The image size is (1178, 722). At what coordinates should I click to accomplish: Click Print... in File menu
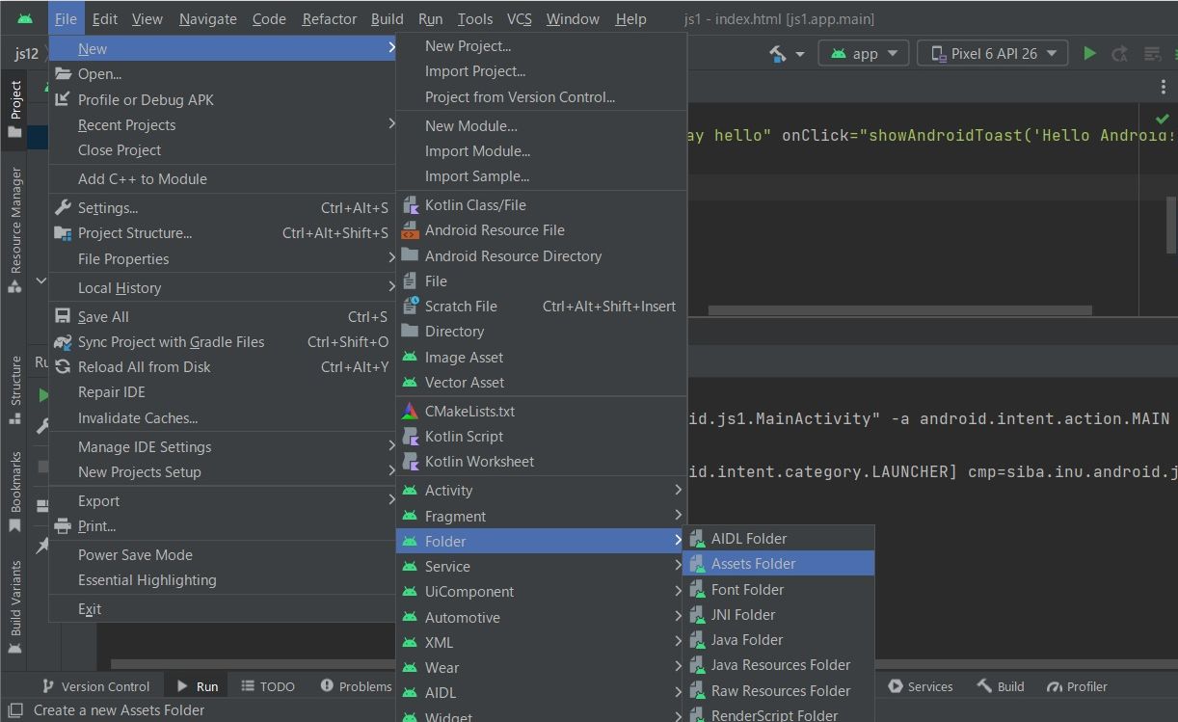[x=222, y=525]
